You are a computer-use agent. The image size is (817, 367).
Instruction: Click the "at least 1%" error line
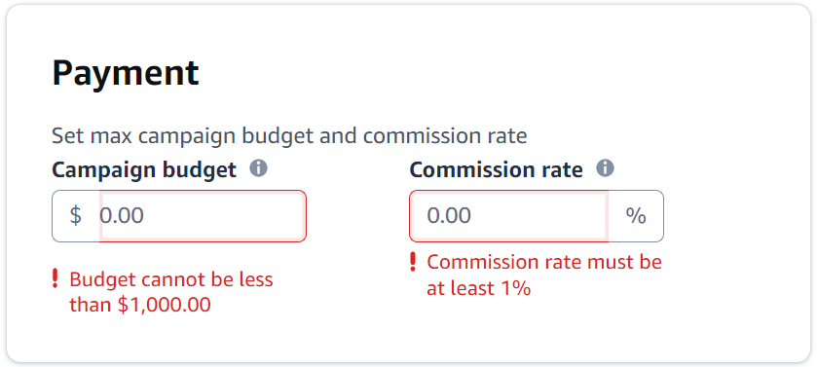(478, 287)
